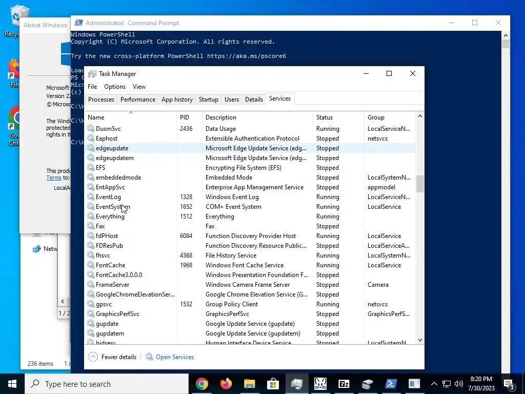Open the View menu in Task Manager
The width and height of the screenshot is (525, 394).
point(139,86)
